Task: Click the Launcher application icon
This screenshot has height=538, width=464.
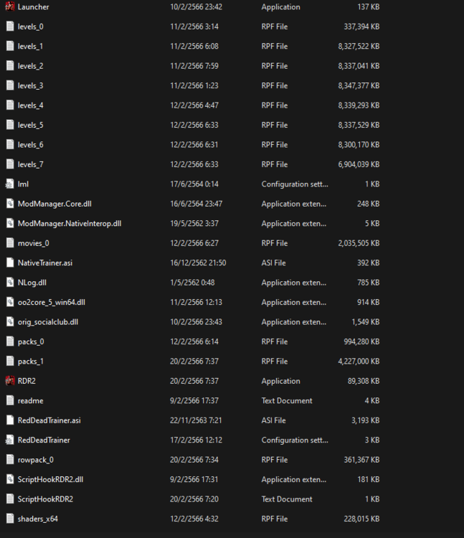Action: [x=10, y=6]
